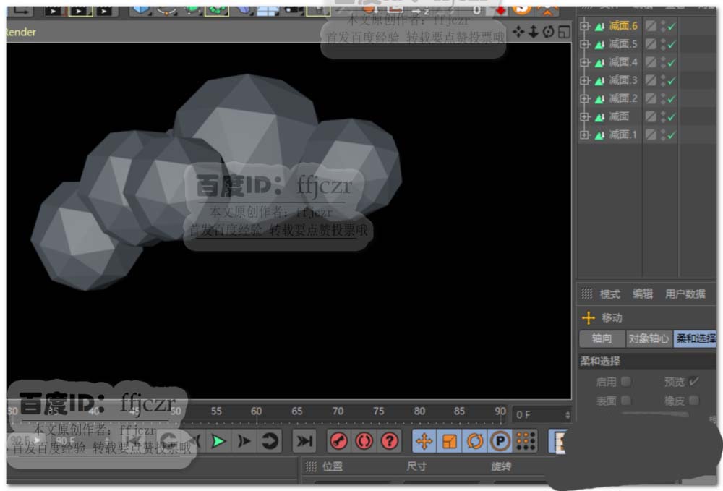Click the red keyframe selection question-mark icon
This screenshot has height=491, width=723.
[x=390, y=441]
